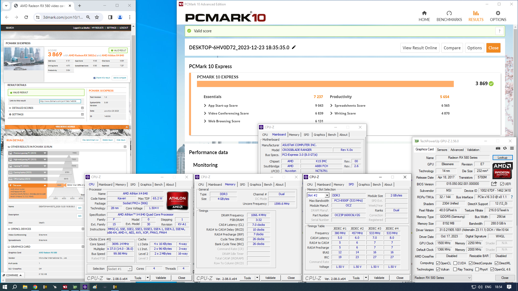Open Chrome profile avatar
The height and width of the screenshot is (291, 518).
coord(120,17)
